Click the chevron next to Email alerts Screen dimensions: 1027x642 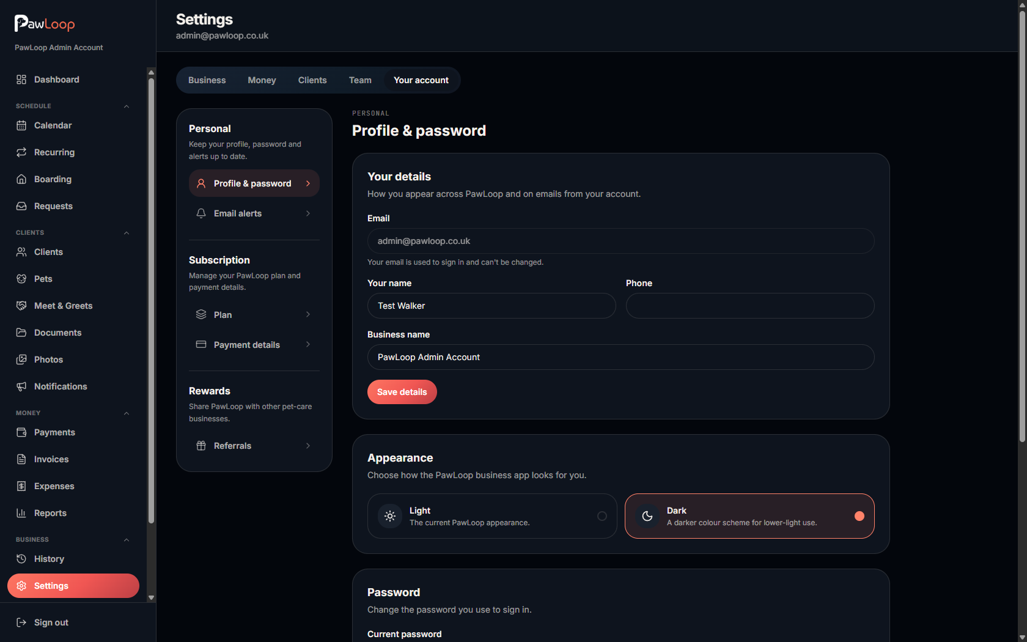click(308, 213)
